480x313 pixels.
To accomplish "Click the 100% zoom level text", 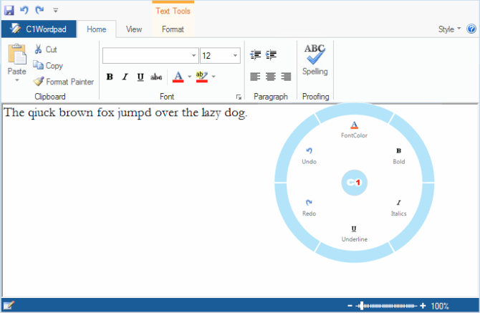I will 440,306.
